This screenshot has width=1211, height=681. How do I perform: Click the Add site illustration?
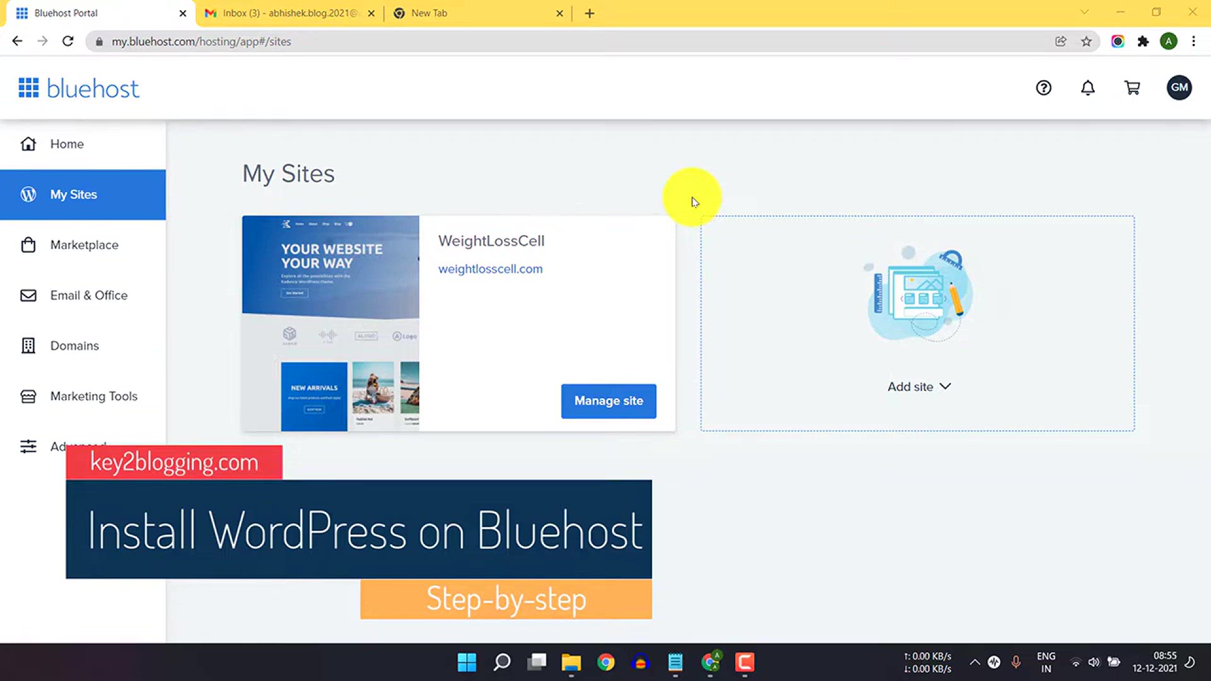(919, 294)
